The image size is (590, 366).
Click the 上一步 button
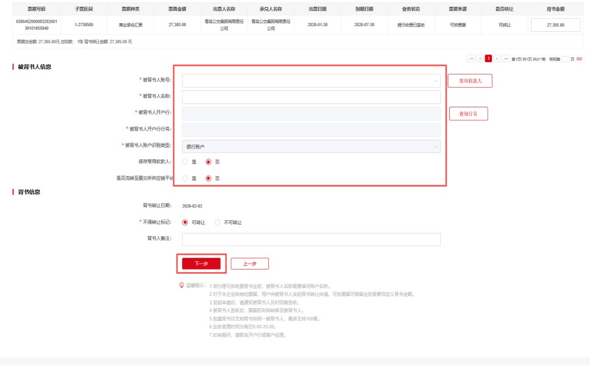[249, 264]
